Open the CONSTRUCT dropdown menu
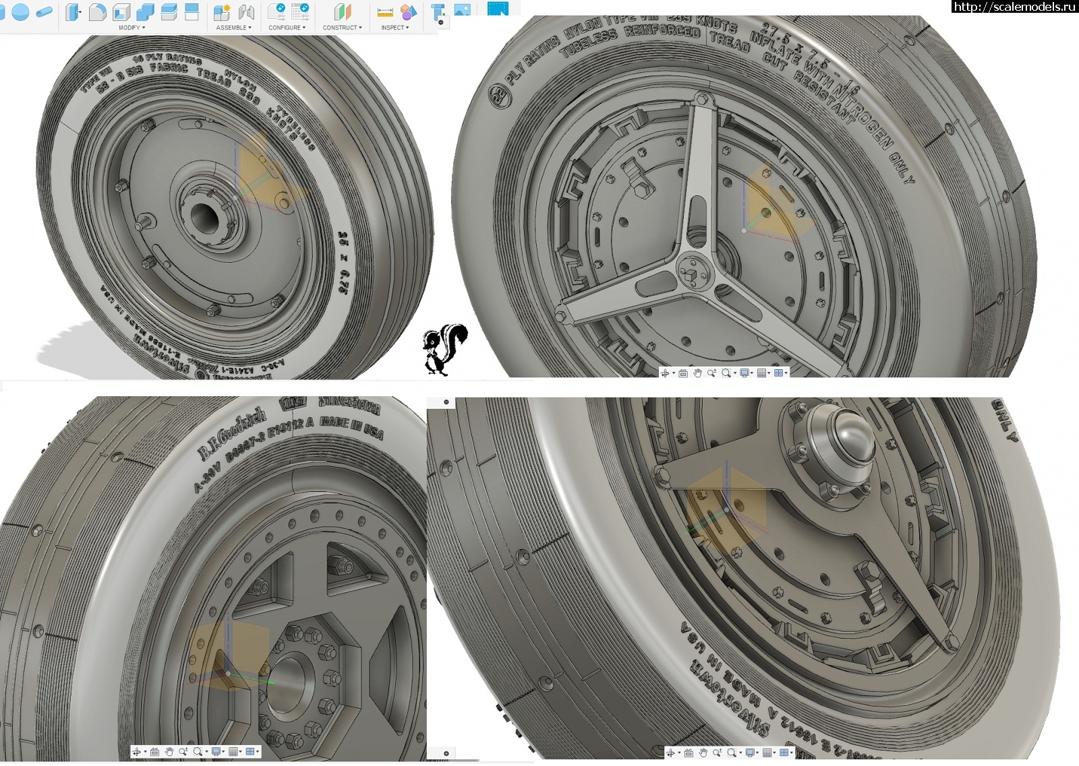Image resolution: width=1079 pixels, height=766 pixels. coord(342,28)
